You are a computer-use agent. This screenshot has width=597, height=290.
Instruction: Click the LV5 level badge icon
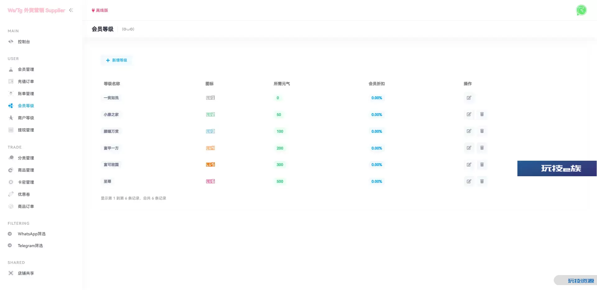pos(211,165)
